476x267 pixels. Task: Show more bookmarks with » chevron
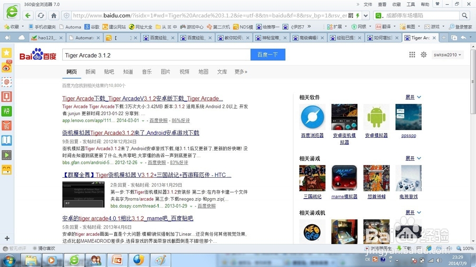click(309, 26)
